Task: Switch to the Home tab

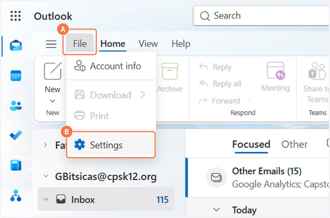Action: pos(113,43)
